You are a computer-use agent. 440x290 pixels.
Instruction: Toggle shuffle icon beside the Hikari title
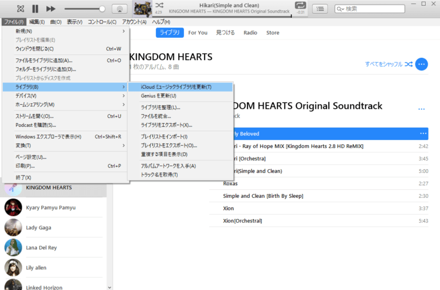pyautogui.click(x=159, y=5)
